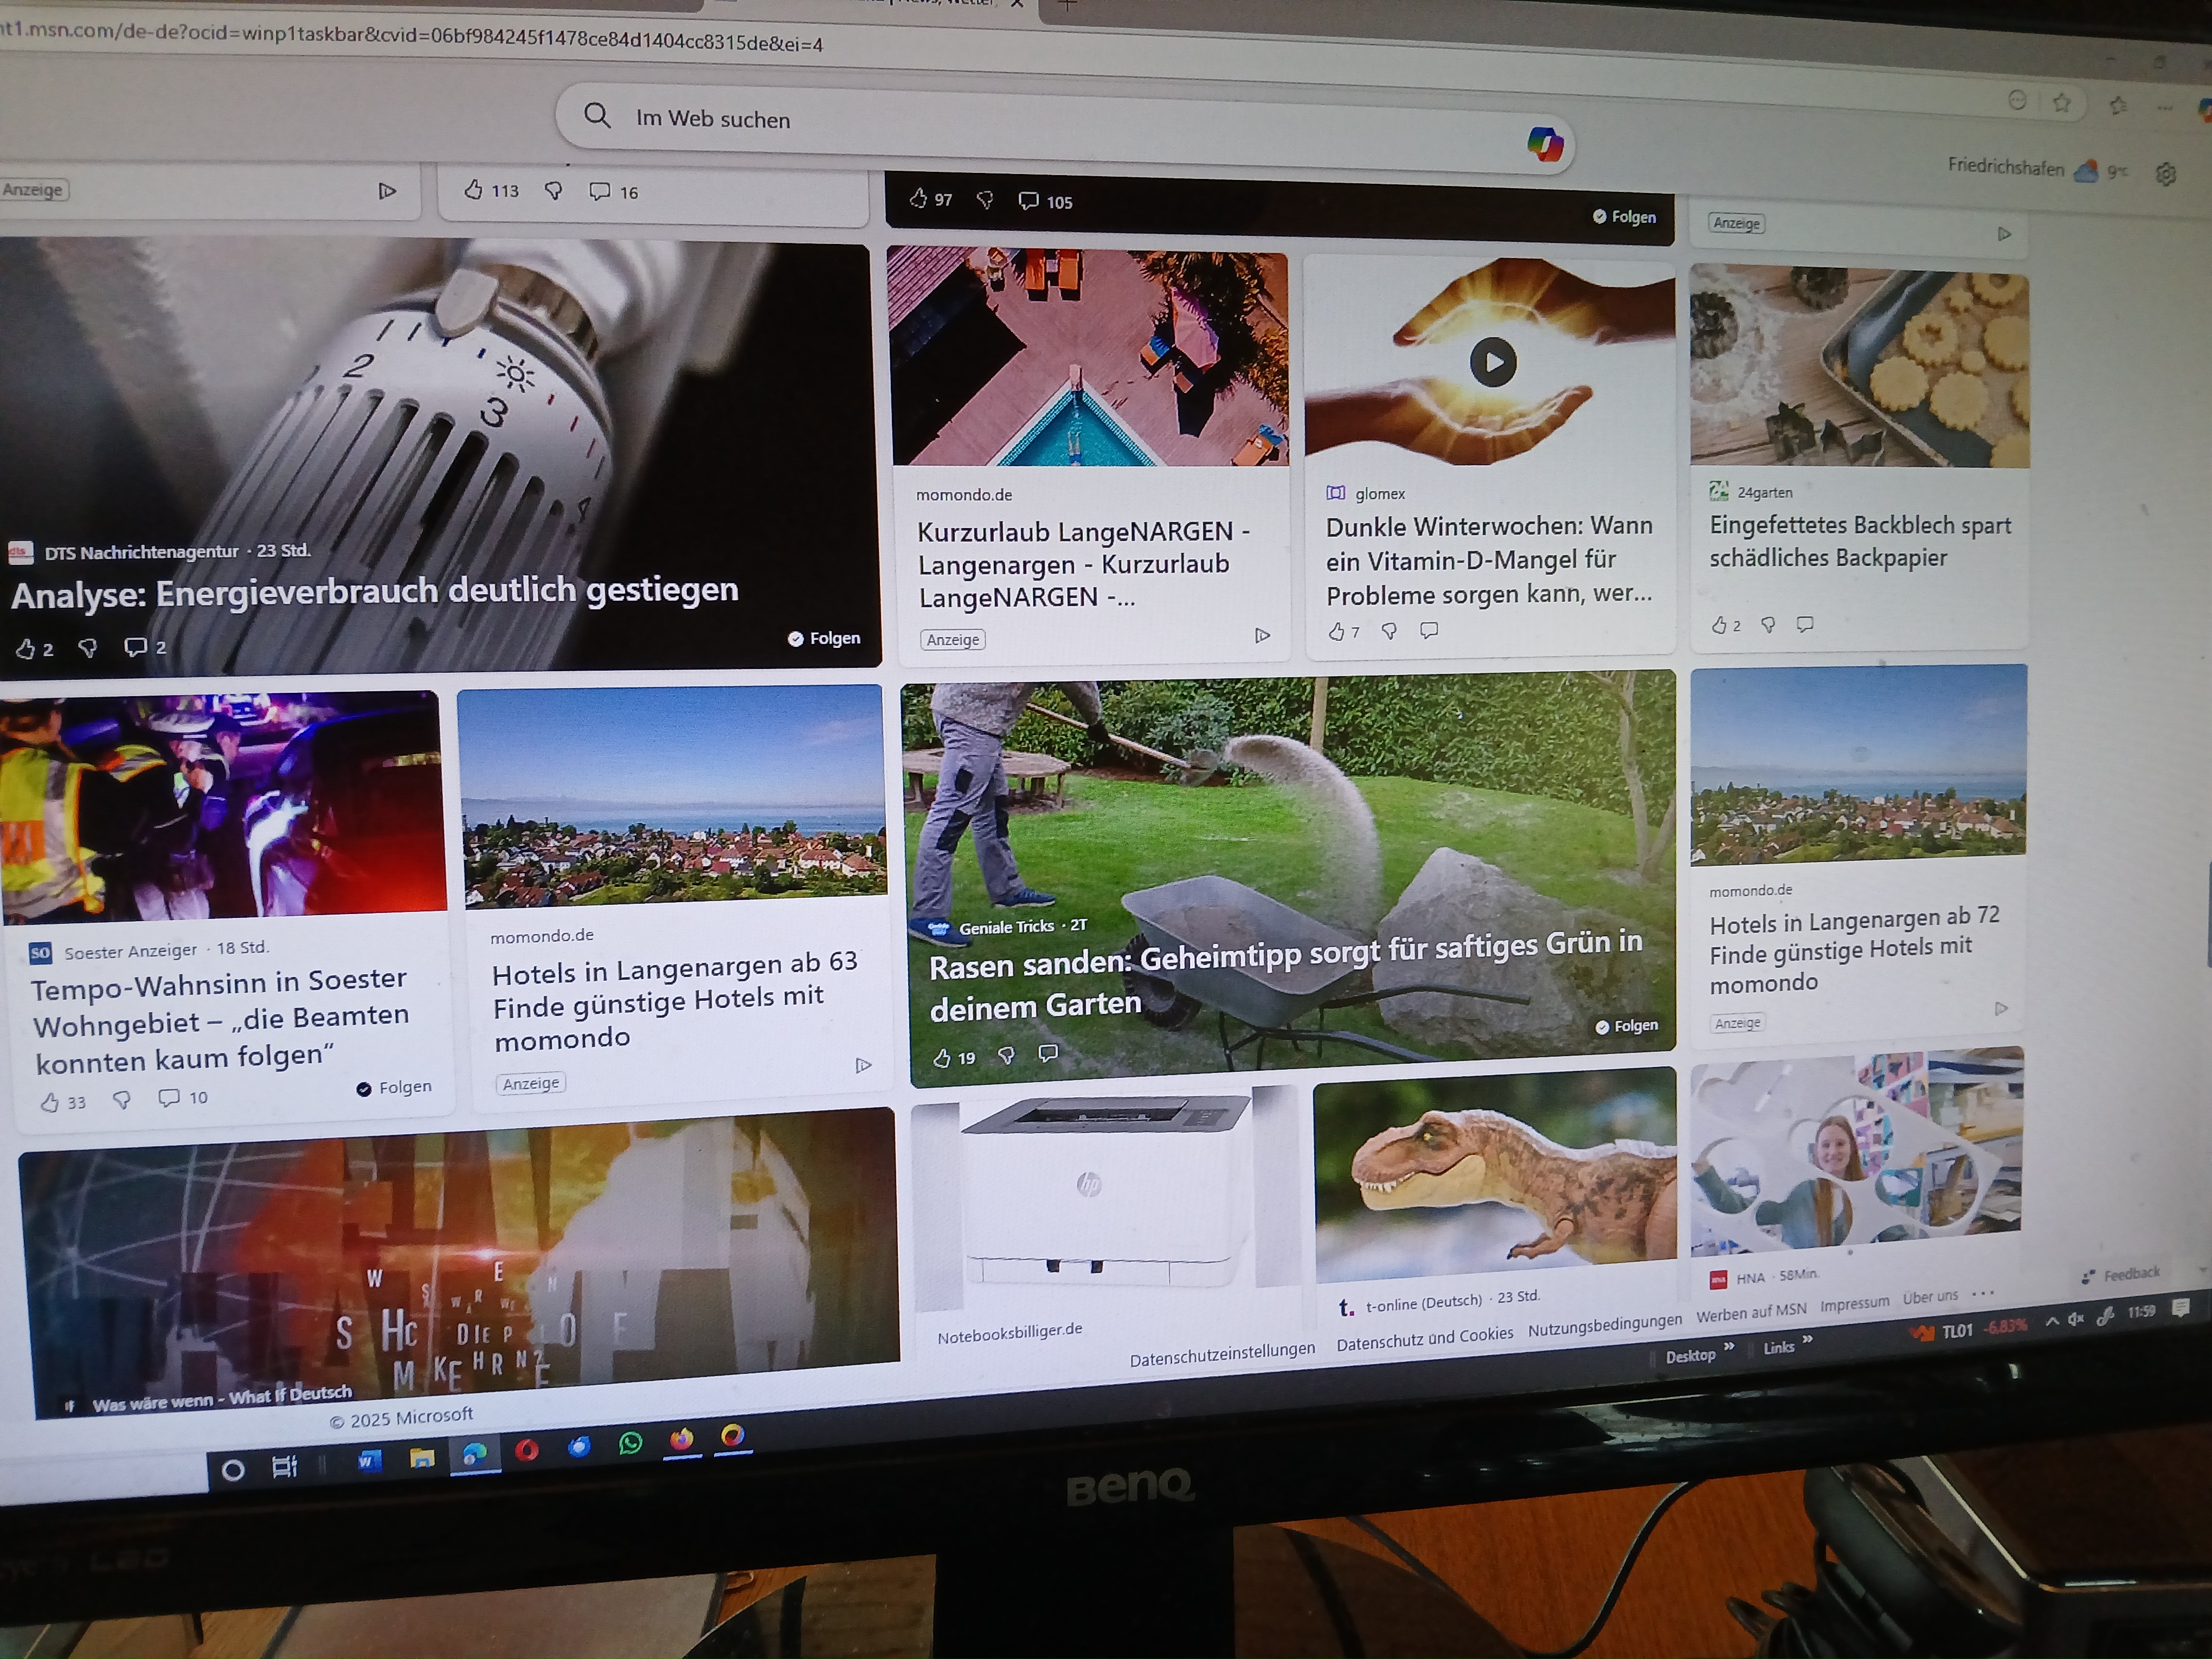
Task: Play the Vitamin-D-Mangel video
Action: pos(1493,362)
